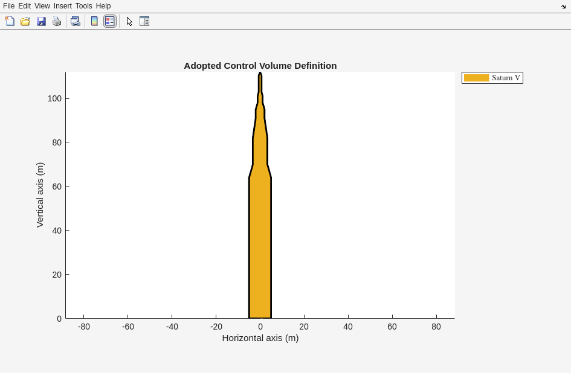This screenshot has height=373, width=571.
Task: Toggle the Edit Plot arrow tool
Action: point(129,21)
